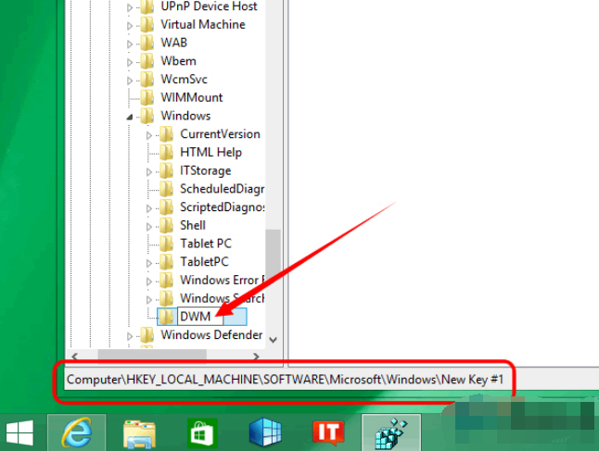599x451 pixels.
Task: Click the red IT taskbar icon
Action: pos(326,432)
